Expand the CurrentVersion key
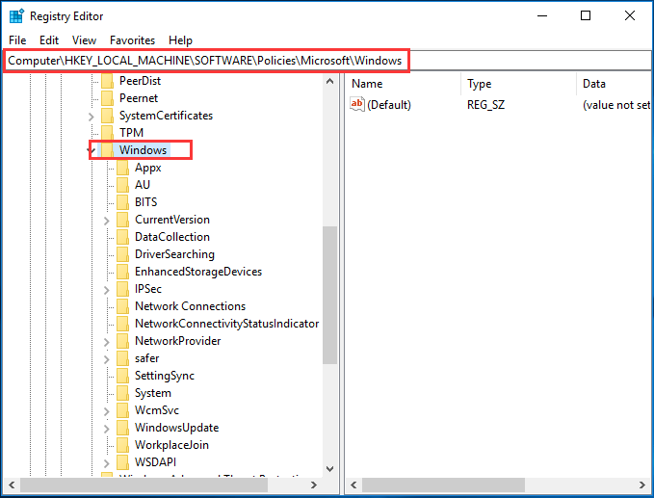 [x=107, y=220]
